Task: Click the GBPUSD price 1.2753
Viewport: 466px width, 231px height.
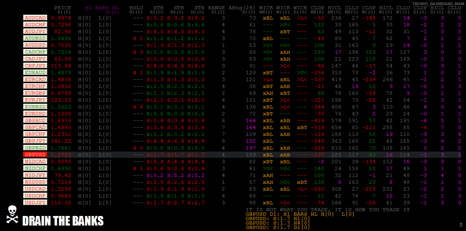Action: [61, 155]
